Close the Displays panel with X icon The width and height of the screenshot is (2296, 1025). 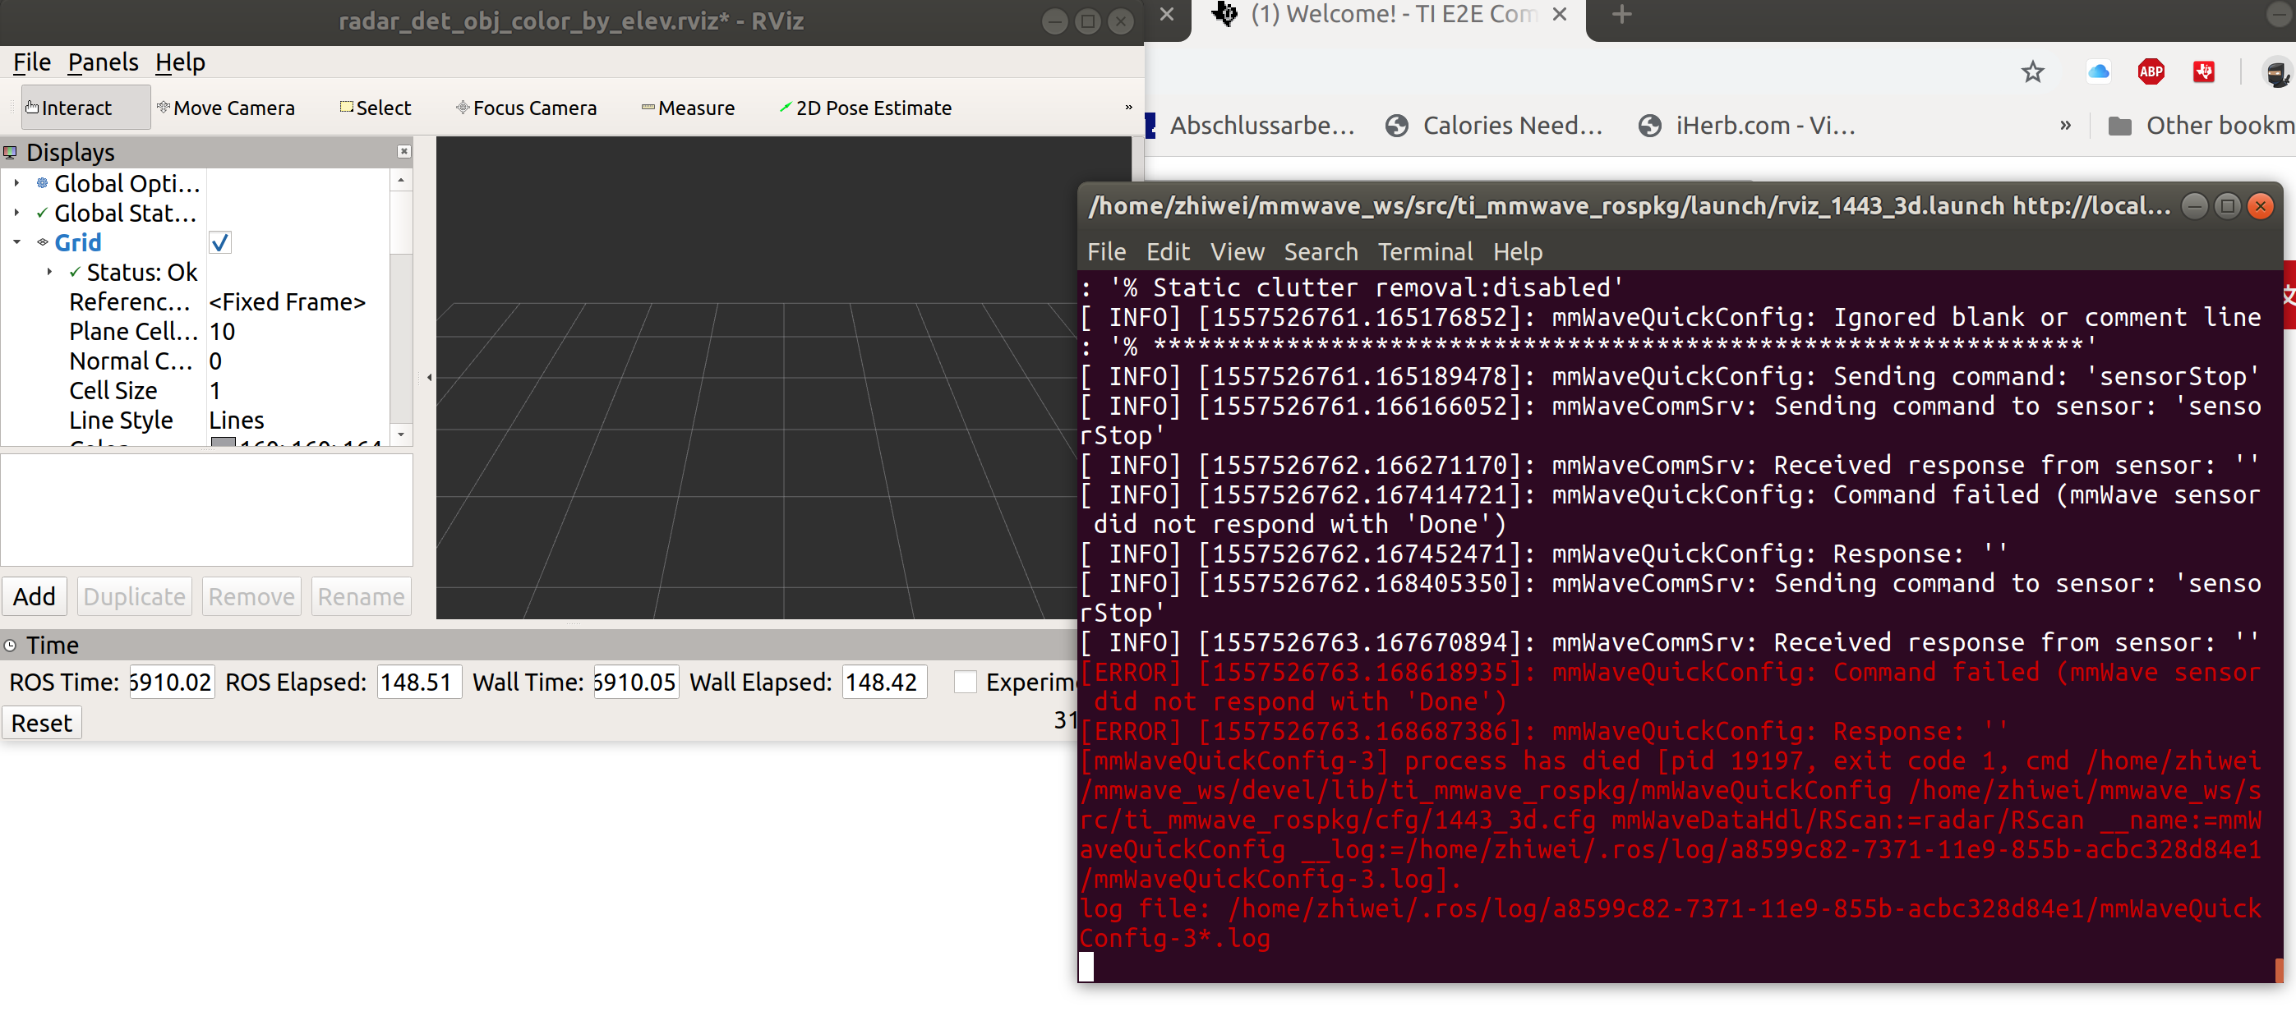[x=403, y=151]
